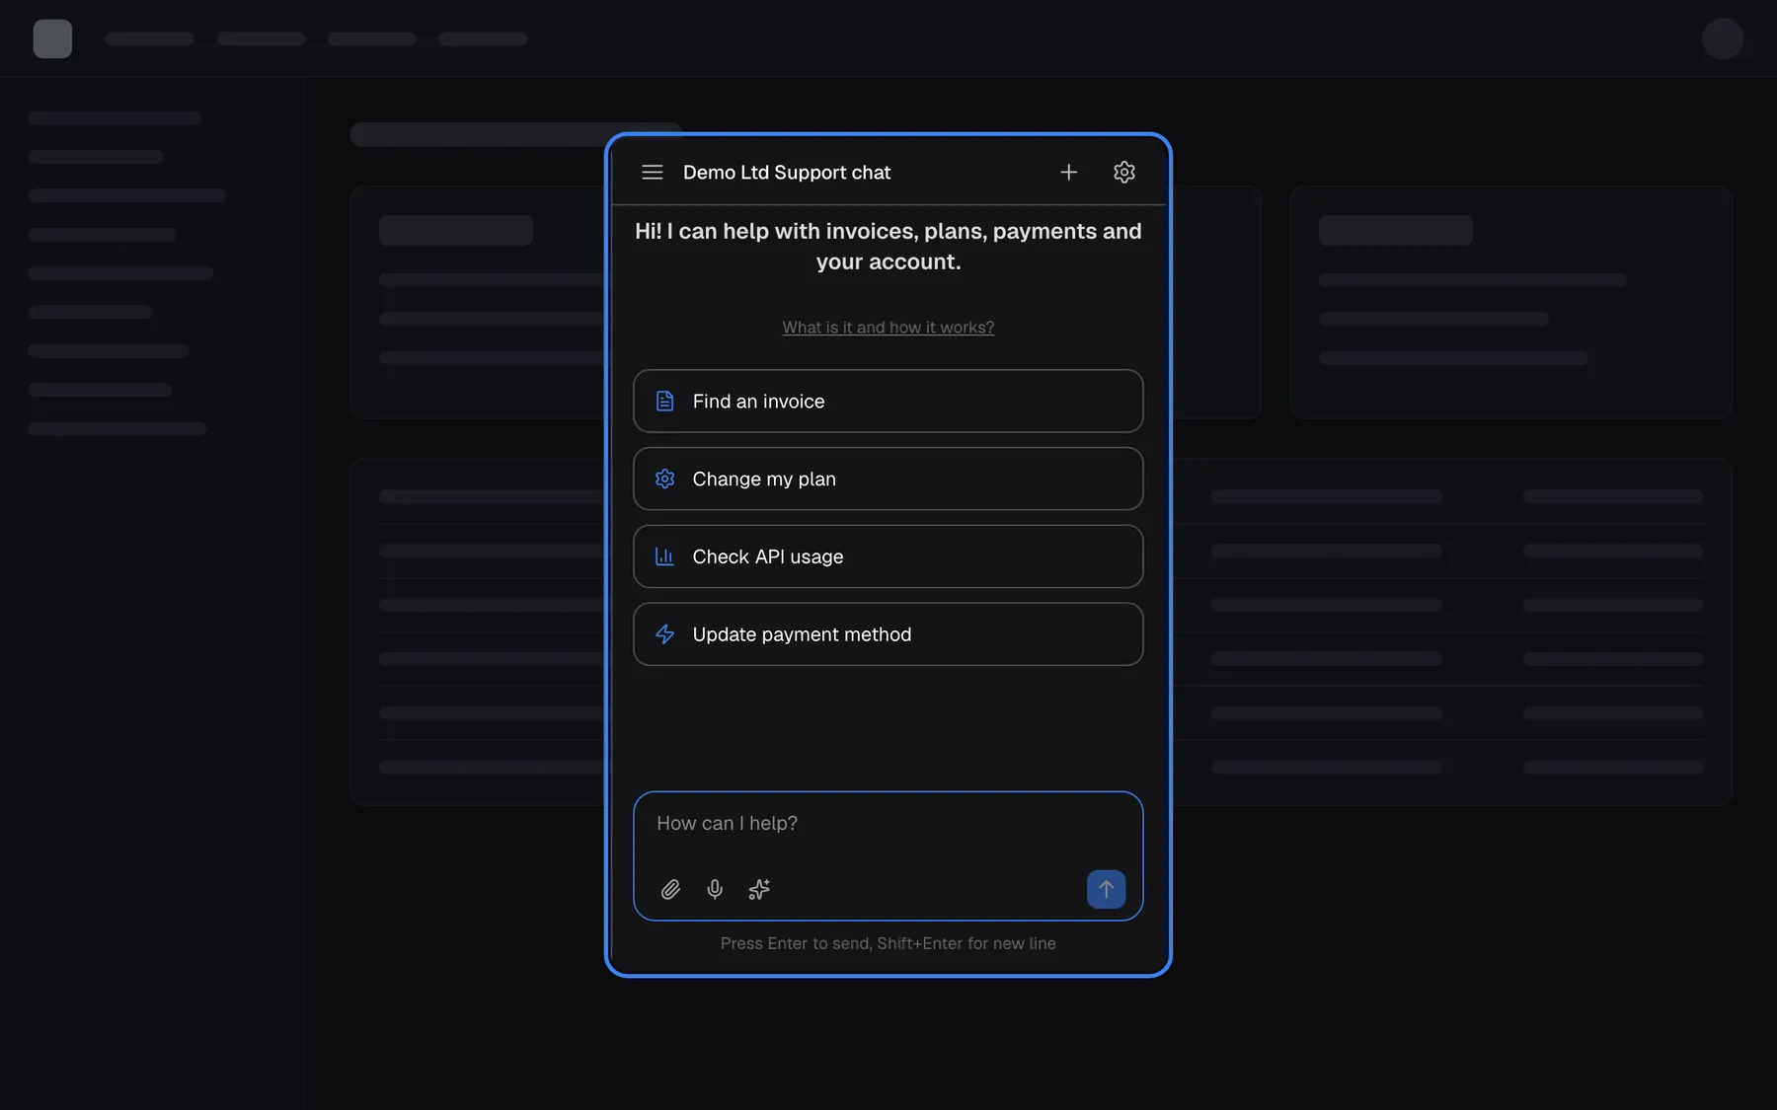Send message with the arrow button
This screenshot has height=1110, width=1777.
tap(1106, 889)
